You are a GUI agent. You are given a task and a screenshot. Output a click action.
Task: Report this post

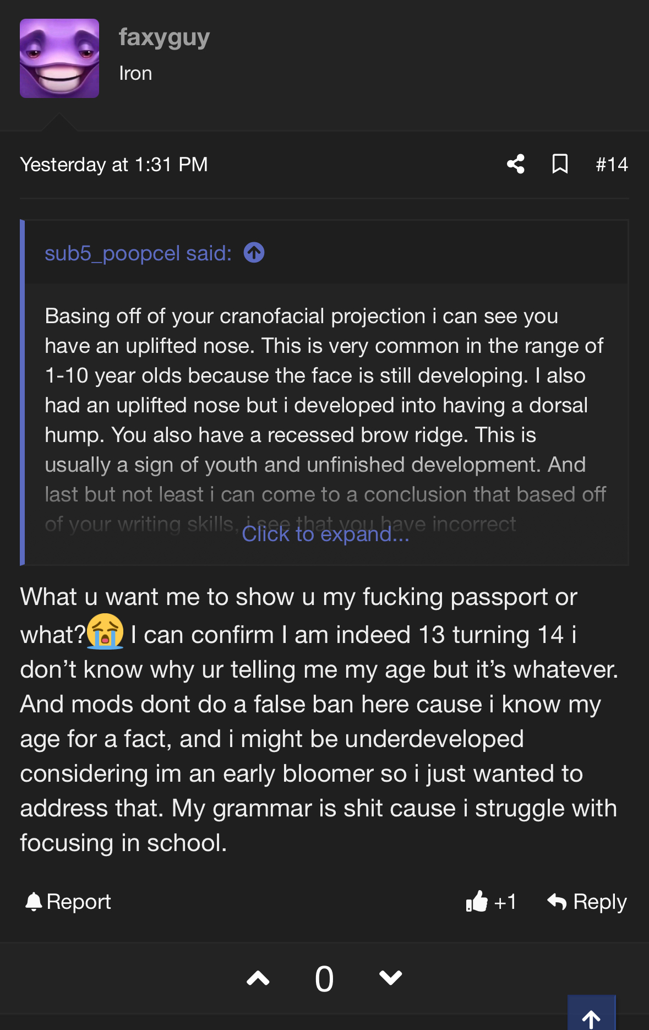click(68, 902)
